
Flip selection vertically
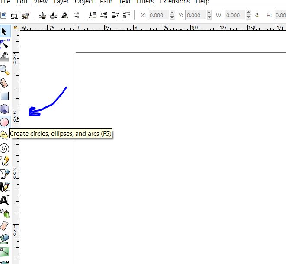coord(76,15)
